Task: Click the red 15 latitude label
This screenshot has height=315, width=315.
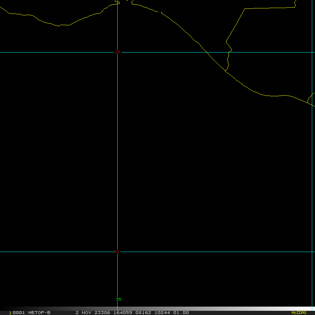Action: click(x=117, y=52)
